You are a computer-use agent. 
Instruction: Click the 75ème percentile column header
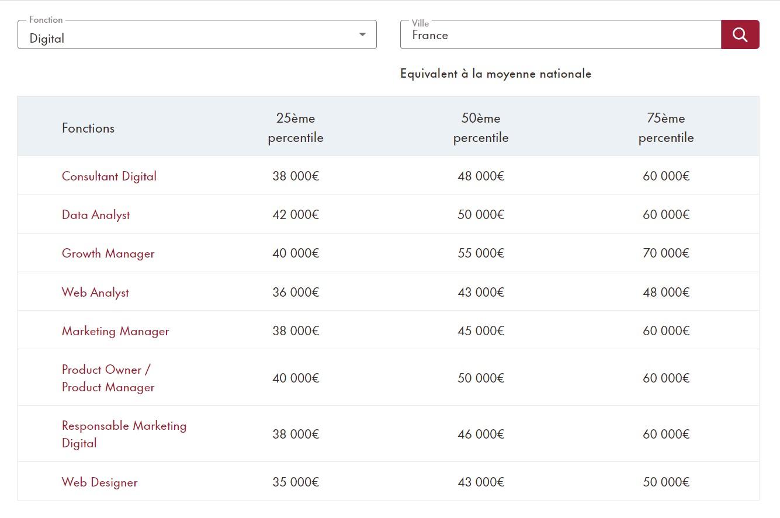pyautogui.click(x=666, y=127)
